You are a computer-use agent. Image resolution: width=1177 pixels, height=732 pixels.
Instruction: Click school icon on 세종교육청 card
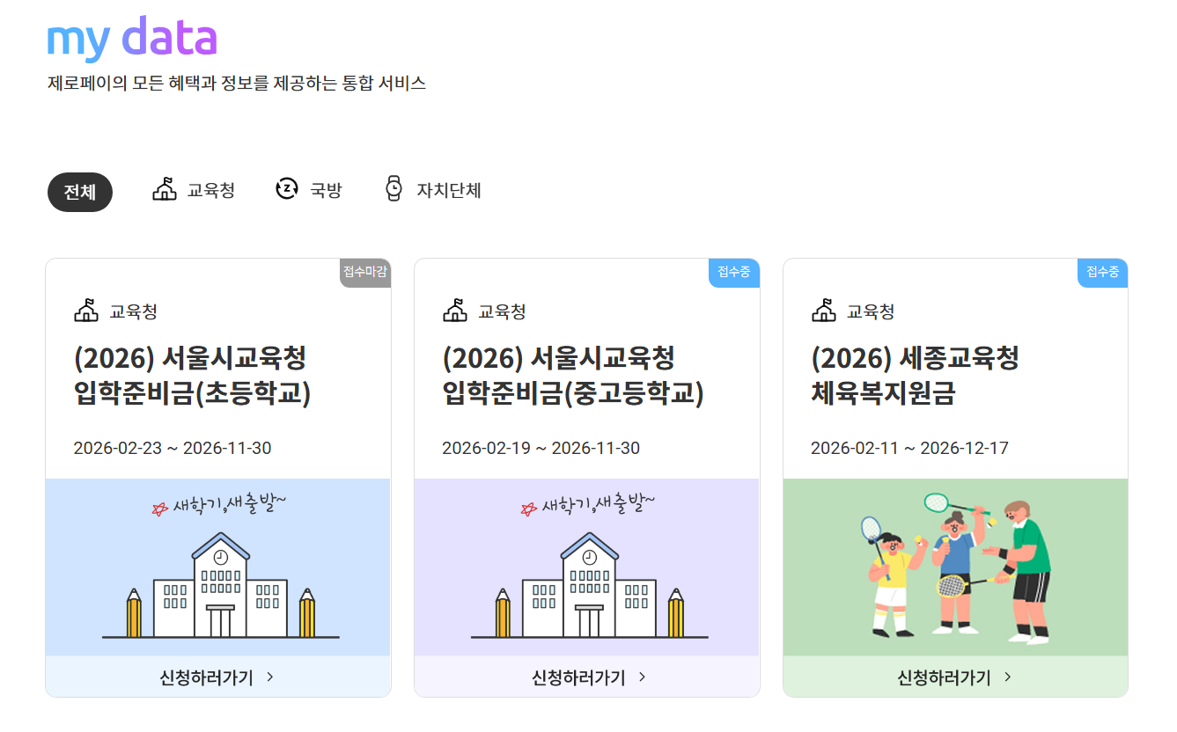pyautogui.click(x=824, y=311)
